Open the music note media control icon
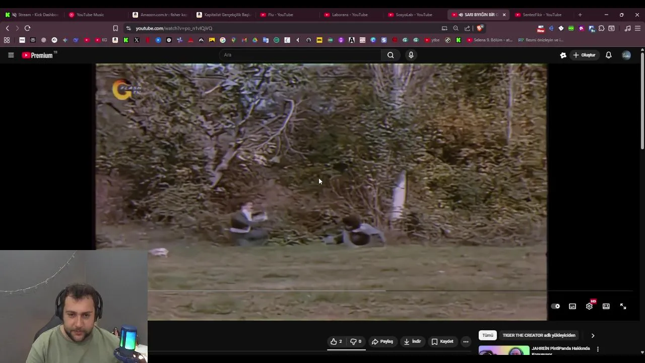The image size is (645, 363). pyautogui.click(x=627, y=28)
